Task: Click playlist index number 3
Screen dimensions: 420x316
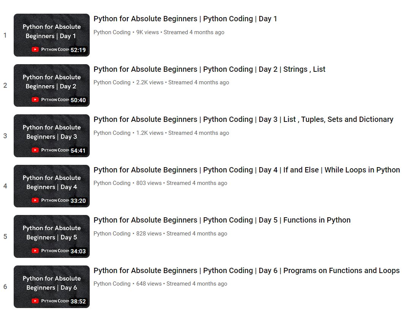Action: pyautogui.click(x=5, y=136)
